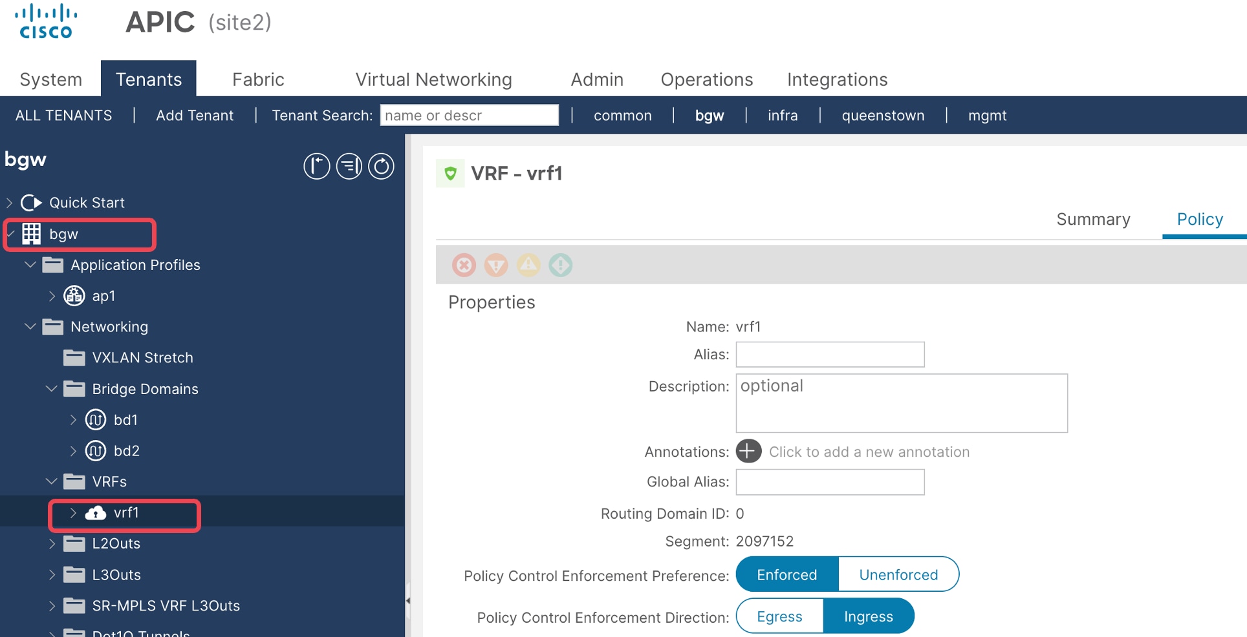Image resolution: width=1247 pixels, height=637 pixels.
Task: Set enforcement direction to Egress
Action: (779, 616)
